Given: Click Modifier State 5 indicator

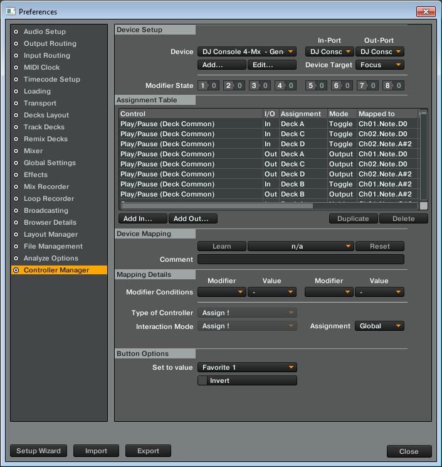Looking at the screenshot, I should [315, 85].
